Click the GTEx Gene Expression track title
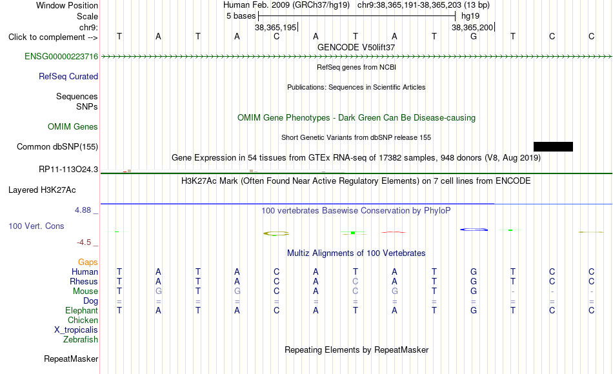Image resolution: width=613 pixels, height=374 pixels. (x=356, y=158)
